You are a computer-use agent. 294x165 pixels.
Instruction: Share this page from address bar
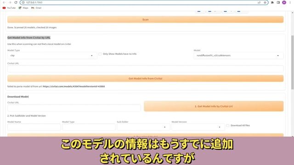[259, 2]
